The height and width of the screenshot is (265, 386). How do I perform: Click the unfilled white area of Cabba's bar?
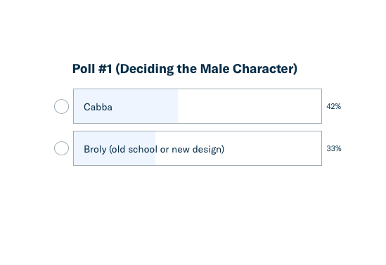click(x=250, y=106)
